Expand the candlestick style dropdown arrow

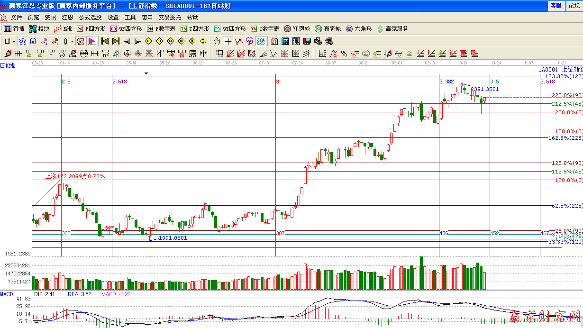pyautogui.click(x=72, y=41)
